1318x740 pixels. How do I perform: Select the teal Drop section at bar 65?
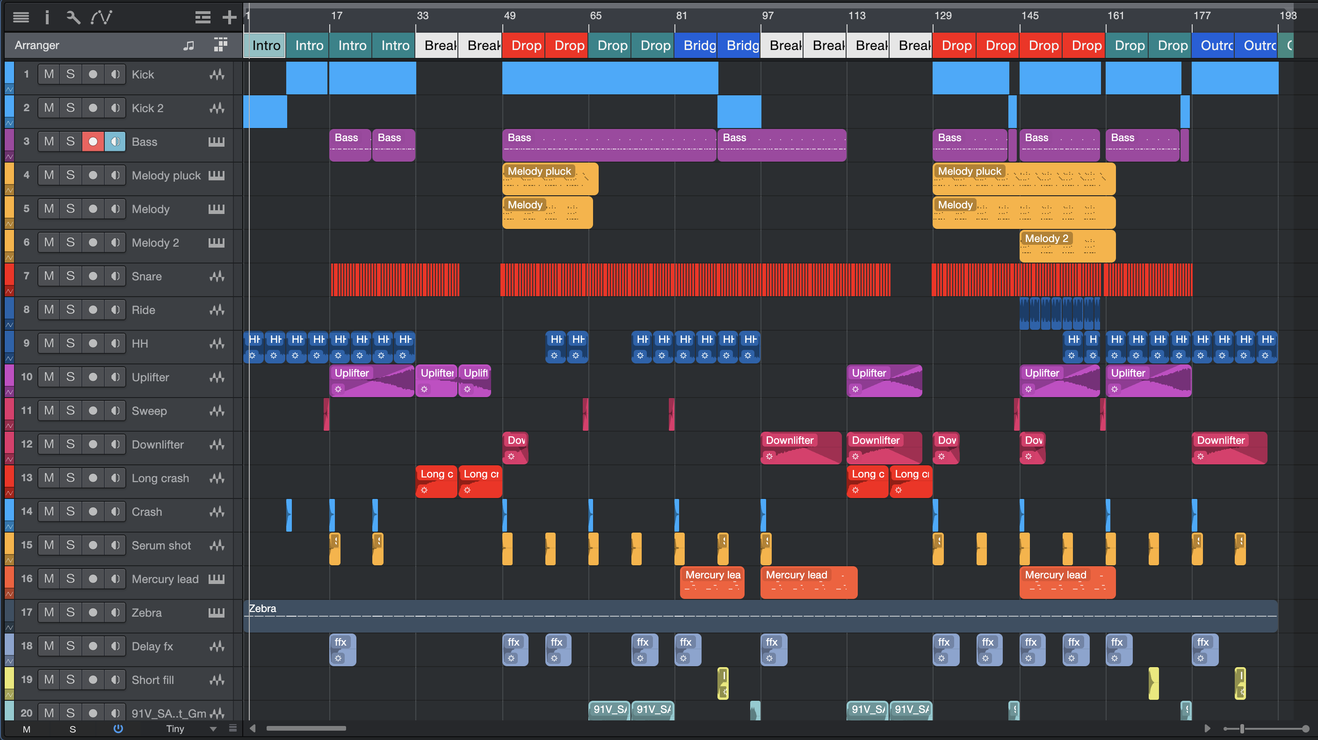609,45
